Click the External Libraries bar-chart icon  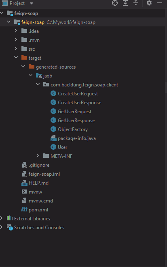click(x=10, y=218)
